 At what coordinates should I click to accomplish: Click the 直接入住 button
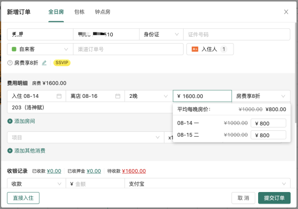(x=23, y=198)
